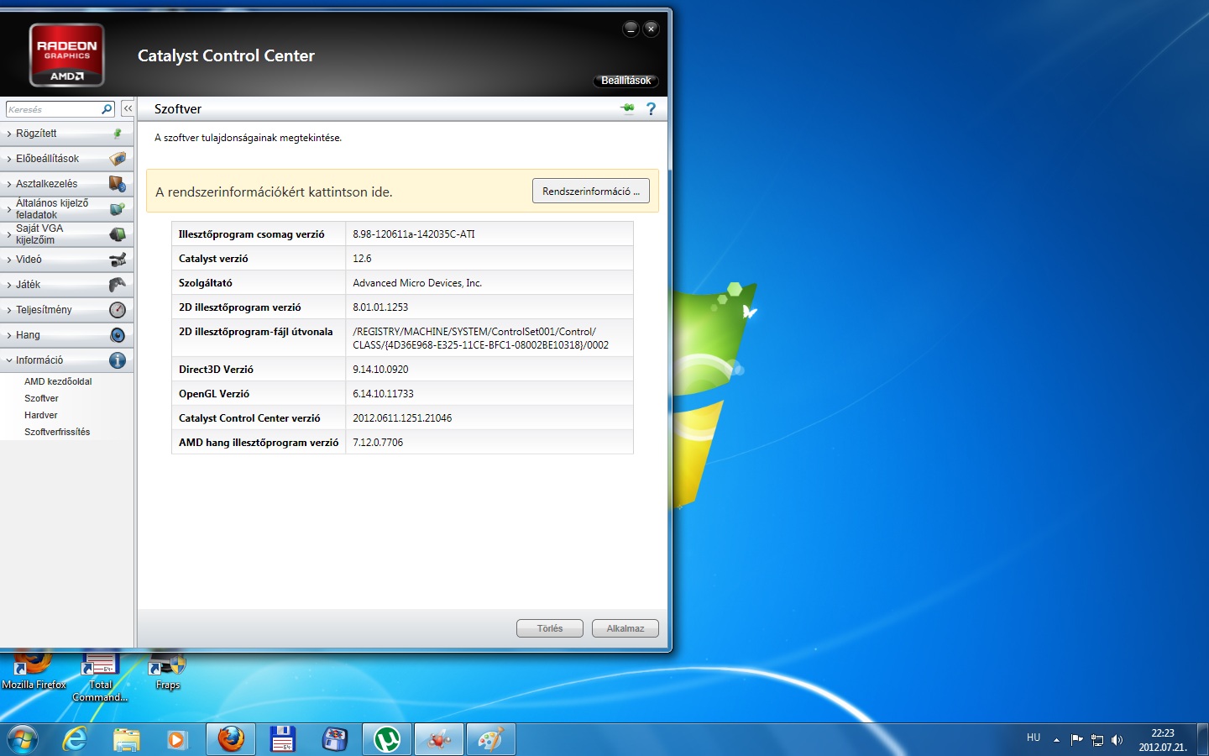The height and width of the screenshot is (756, 1209).
Task: Open Fraps desktop shortcut
Action: [168, 672]
